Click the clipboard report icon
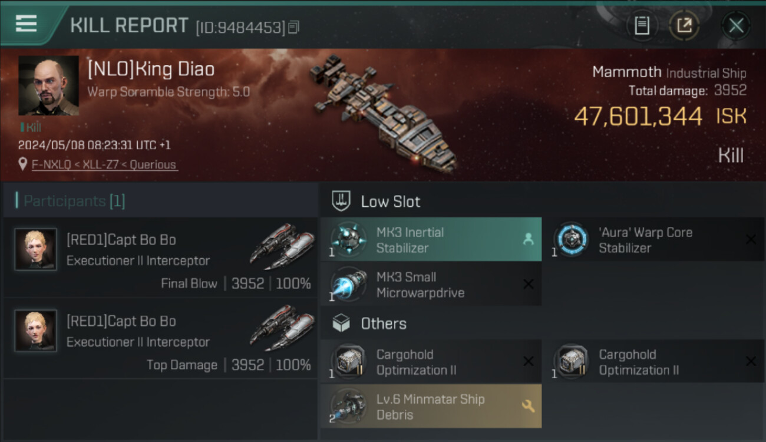 pyautogui.click(x=642, y=25)
